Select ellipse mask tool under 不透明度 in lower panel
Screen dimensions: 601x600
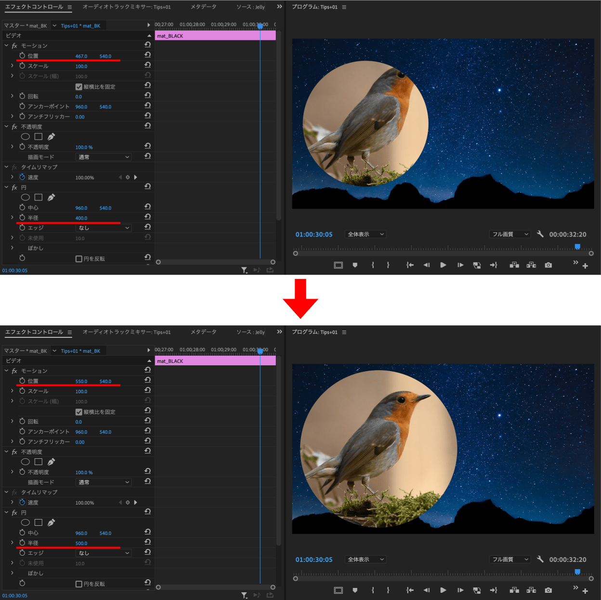click(x=26, y=462)
